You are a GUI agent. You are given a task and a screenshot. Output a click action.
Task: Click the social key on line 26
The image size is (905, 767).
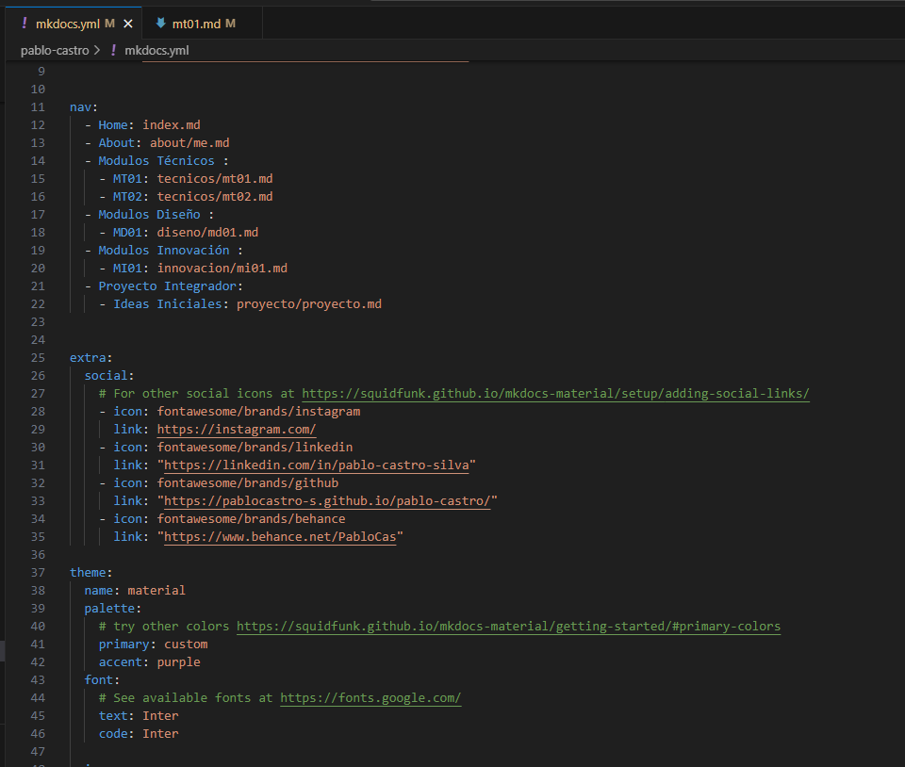click(x=107, y=375)
